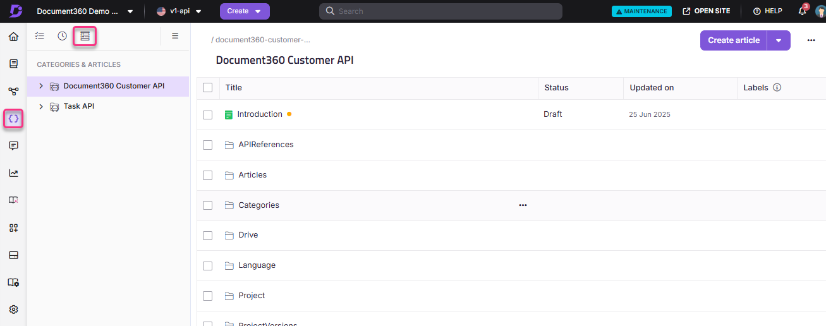The width and height of the screenshot is (826, 326).
Task: Expand Document360 Customer API tree node
Action: (41, 86)
